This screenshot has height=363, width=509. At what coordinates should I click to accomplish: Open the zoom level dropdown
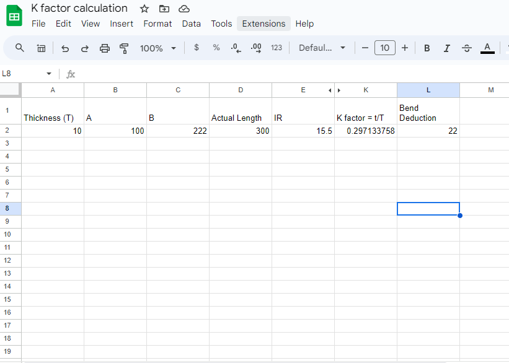(157, 48)
